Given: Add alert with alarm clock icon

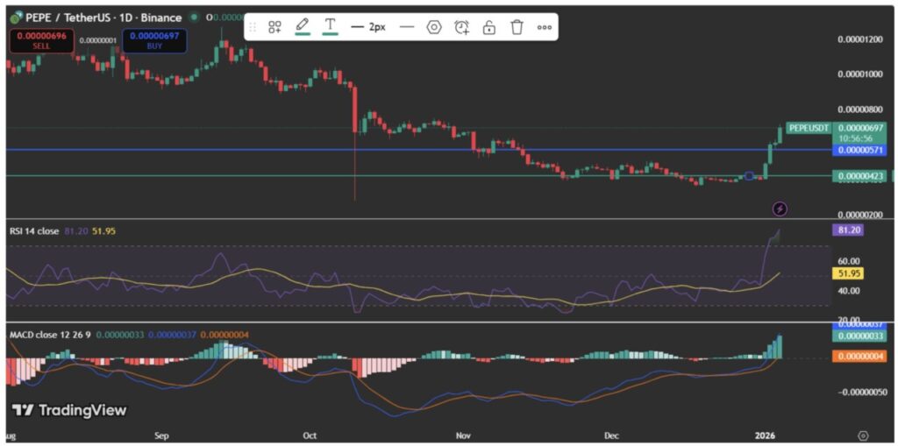Looking at the screenshot, I should pos(461,27).
